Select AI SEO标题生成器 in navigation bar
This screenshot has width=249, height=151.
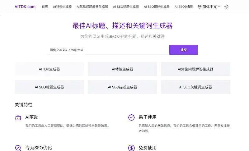126,7
